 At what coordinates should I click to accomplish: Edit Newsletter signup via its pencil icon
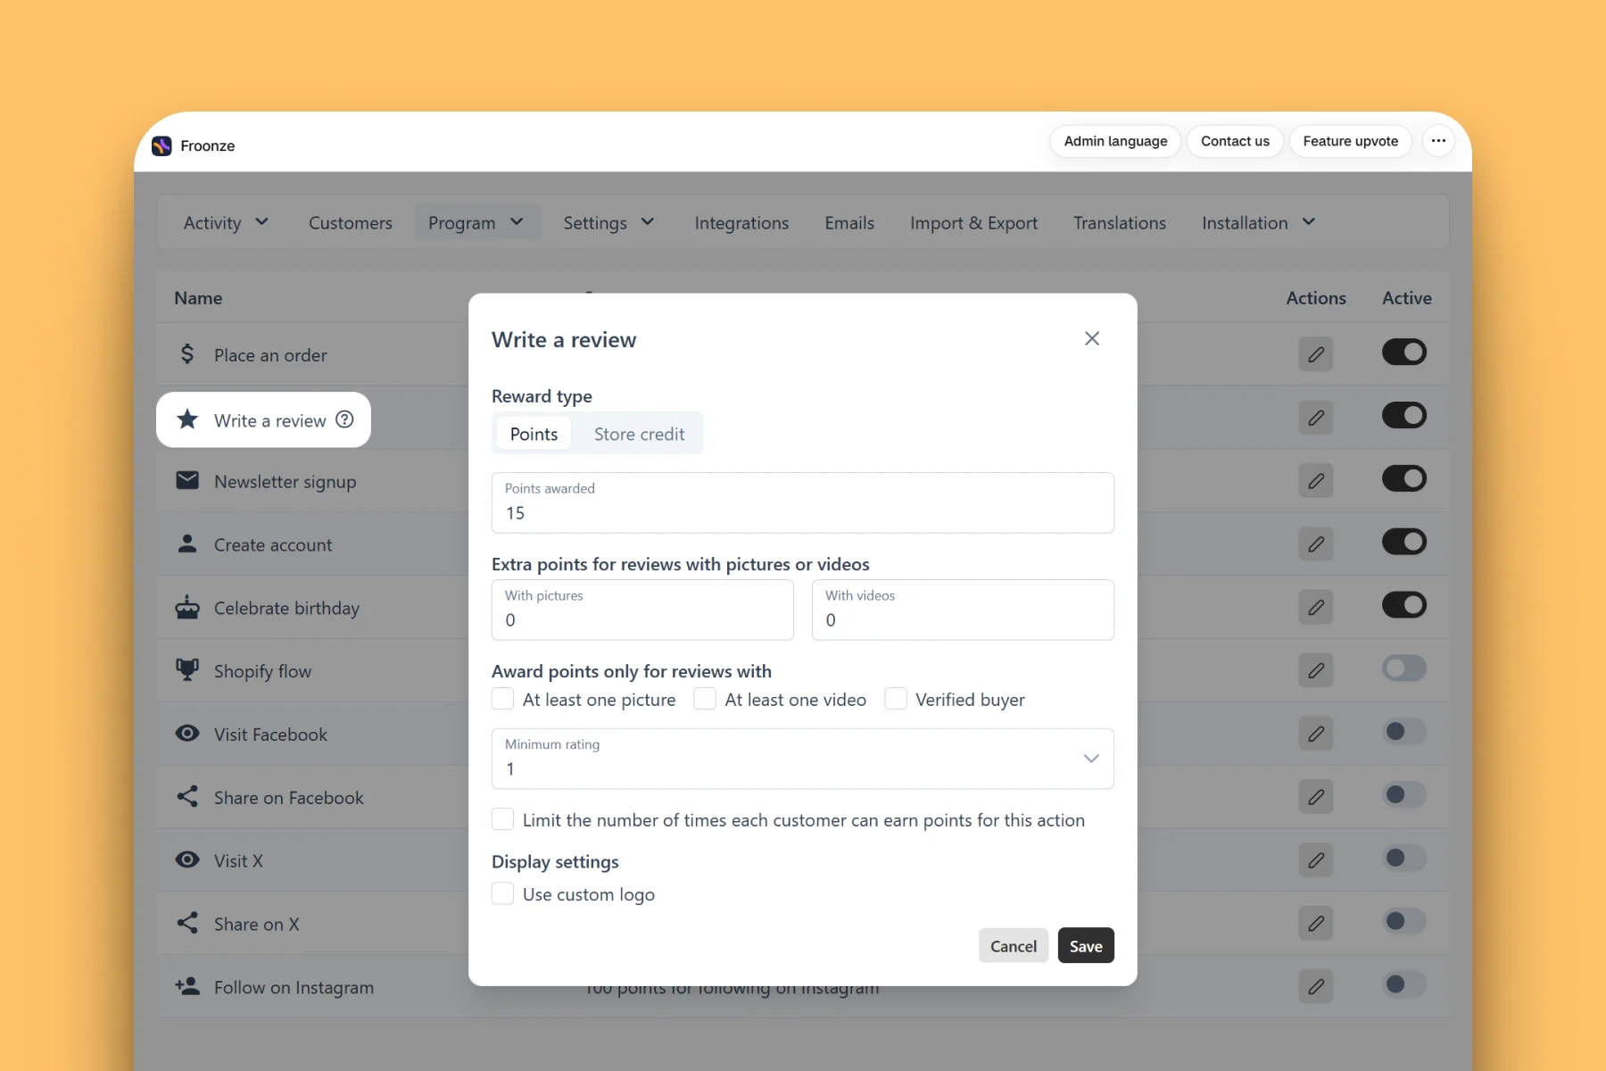point(1316,481)
